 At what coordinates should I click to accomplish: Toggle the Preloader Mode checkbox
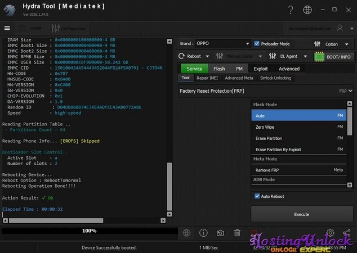click(x=257, y=43)
